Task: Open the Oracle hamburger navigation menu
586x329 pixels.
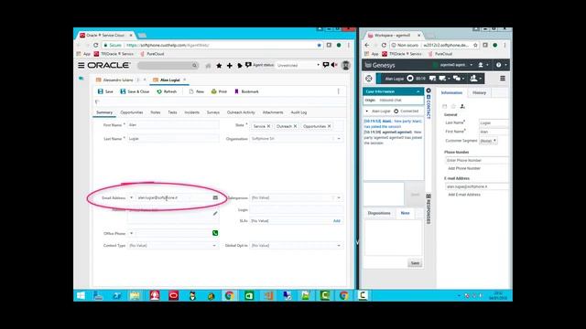Action: (81, 65)
